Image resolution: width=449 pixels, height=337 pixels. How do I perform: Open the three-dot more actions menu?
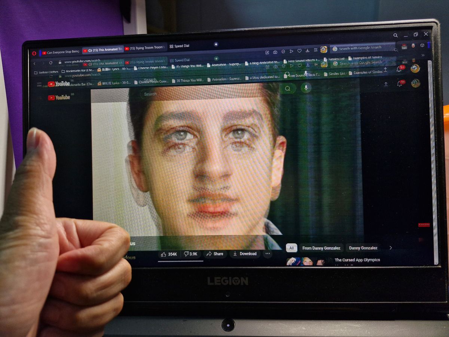(x=268, y=253)
